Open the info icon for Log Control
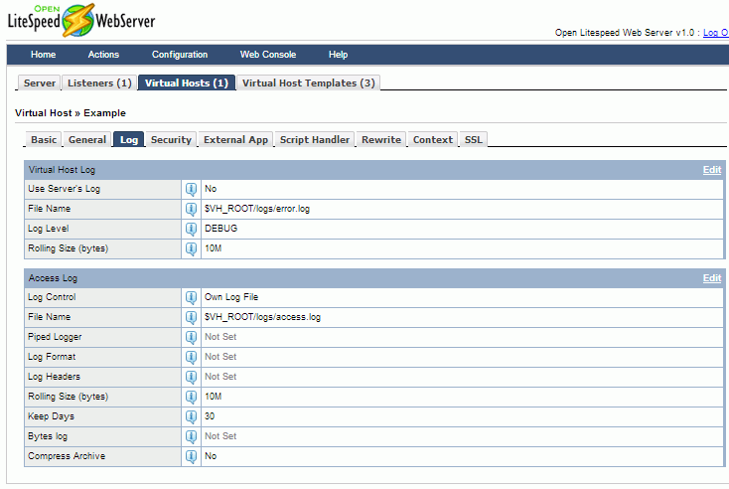This screenshot has height=489, width=729. pos(191,297)
